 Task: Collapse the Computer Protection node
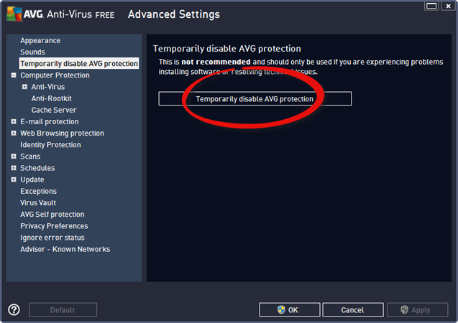pyautogui.click(x=14, y=75)
